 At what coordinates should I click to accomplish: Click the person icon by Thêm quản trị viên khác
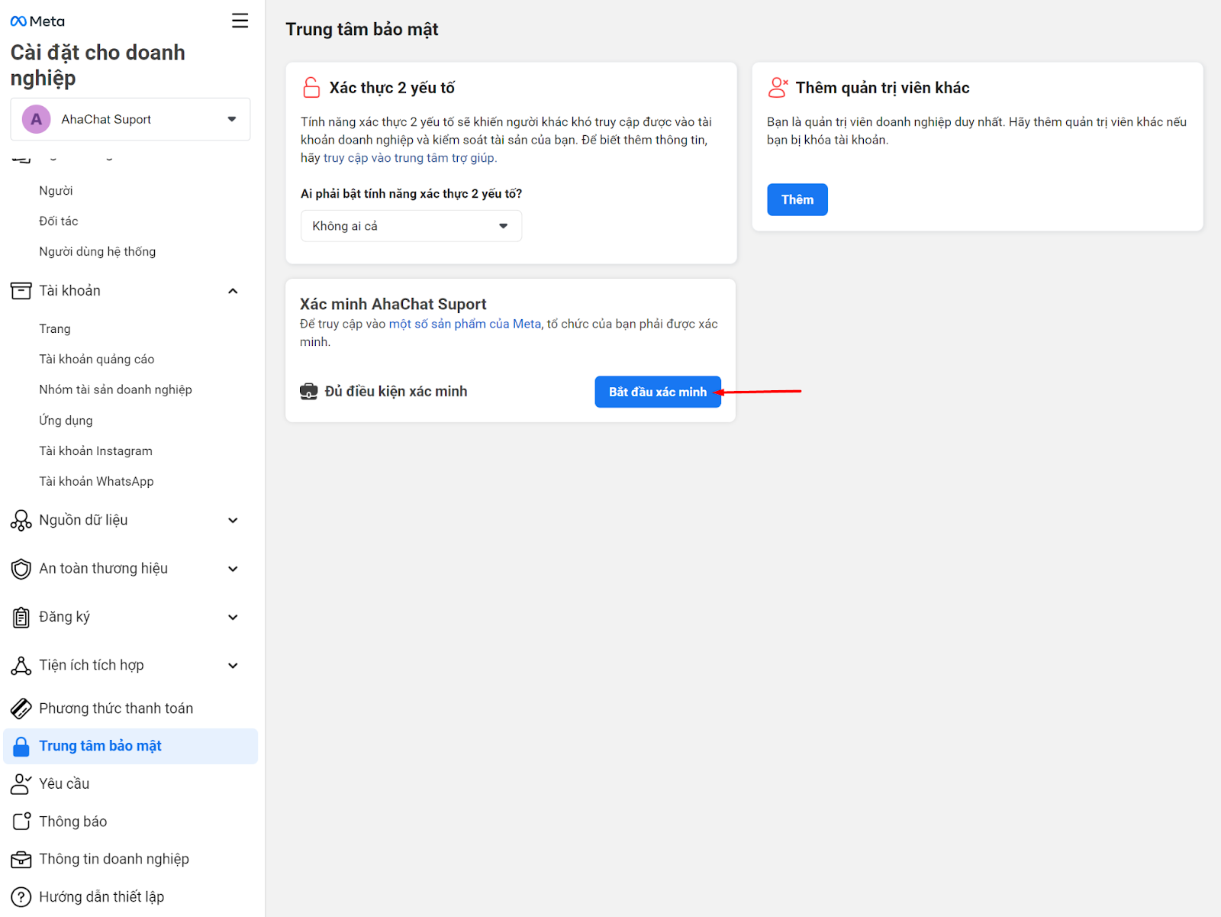point(778,87)
